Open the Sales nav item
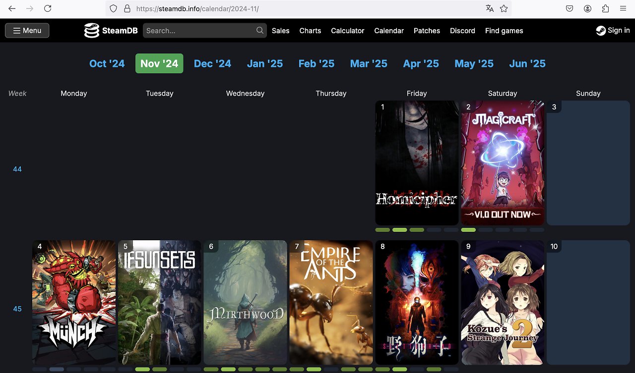 point(281,31)
